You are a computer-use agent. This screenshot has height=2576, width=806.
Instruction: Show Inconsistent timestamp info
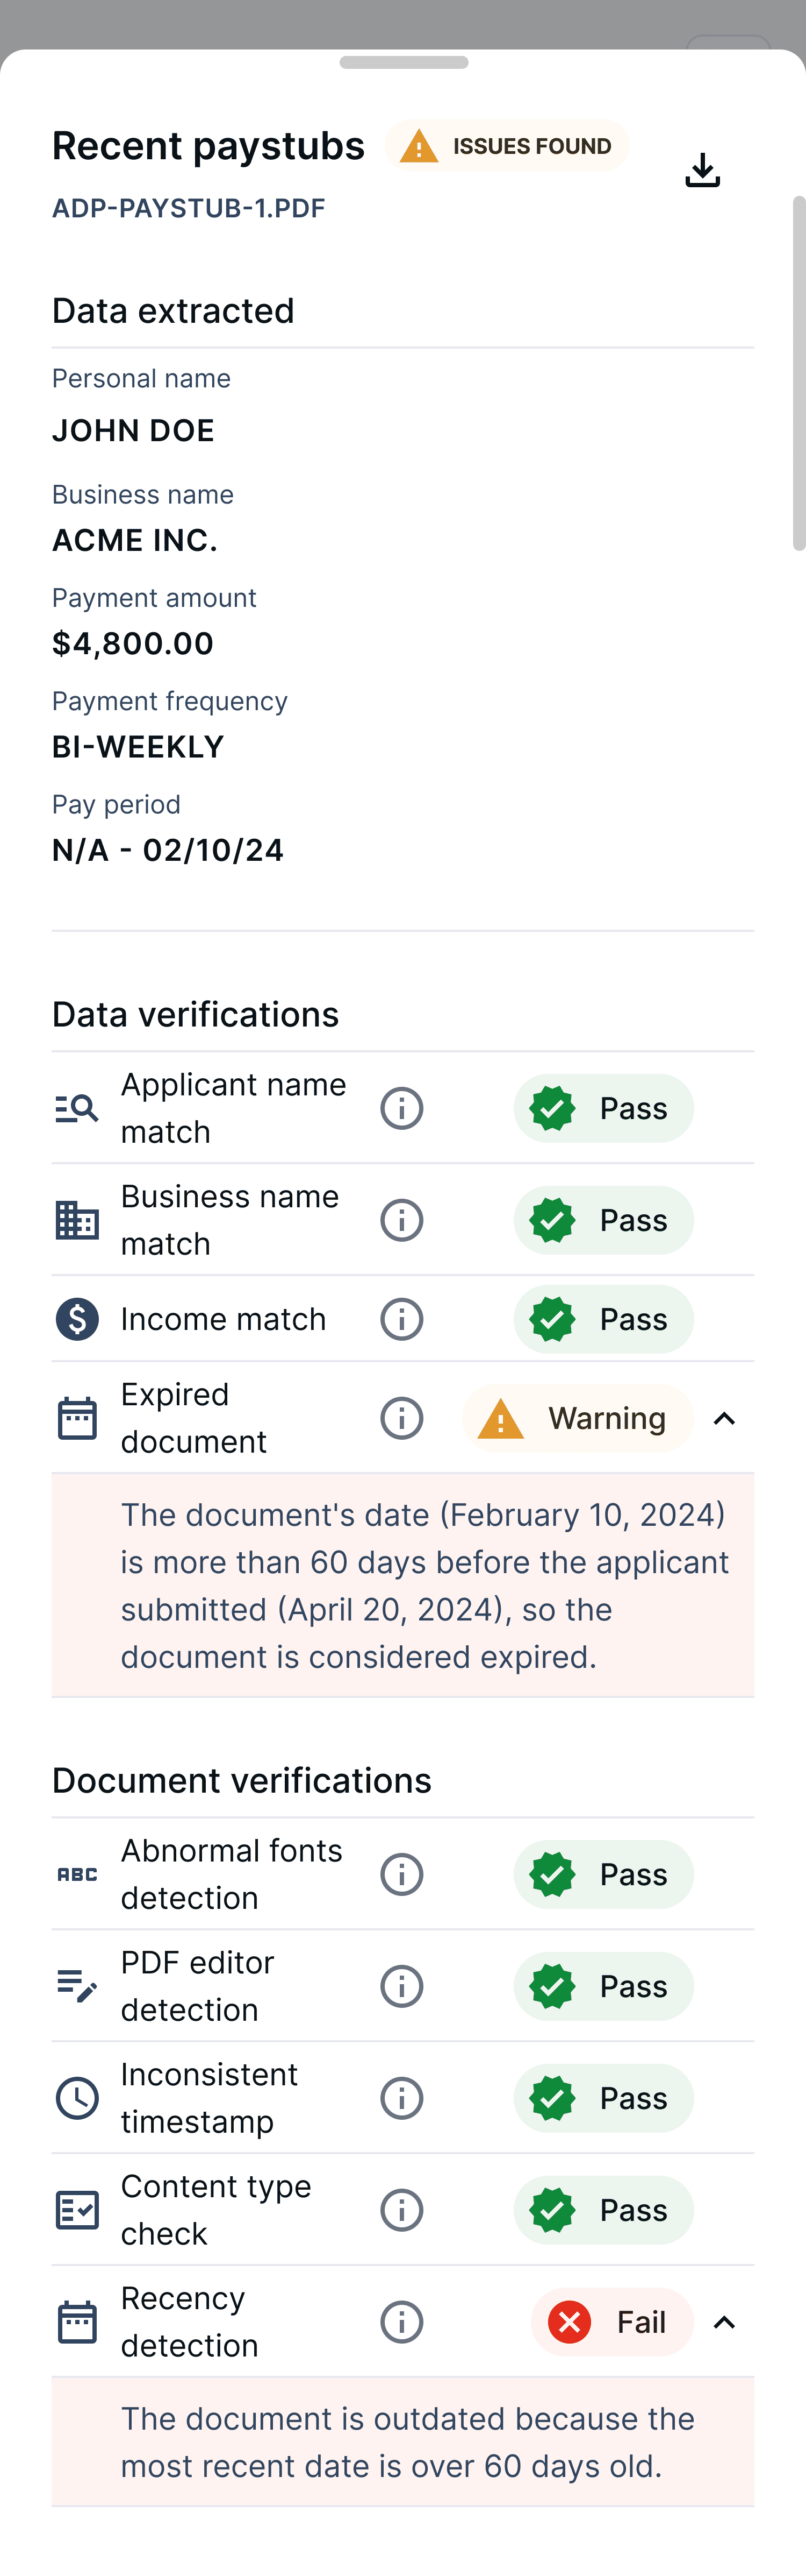401,2098
